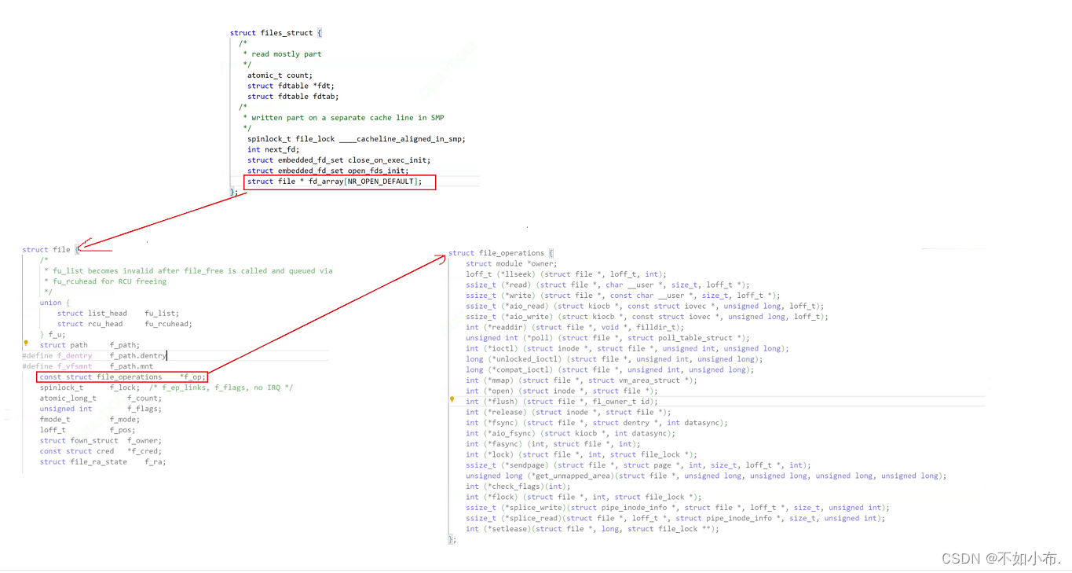Click the '(*get_unmapped_area)' line
The image size is (1072, 573).
click(706, 476)
